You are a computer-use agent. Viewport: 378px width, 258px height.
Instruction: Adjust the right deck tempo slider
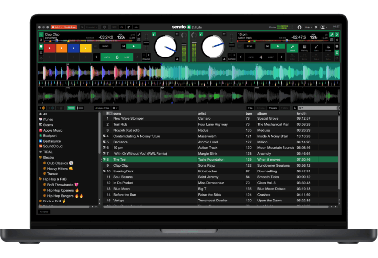click(232, 45)
